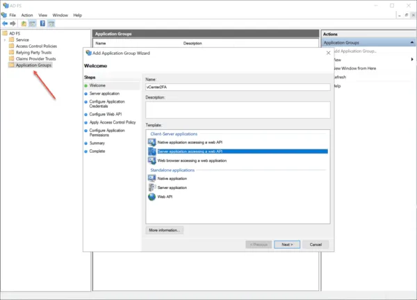Viewport: 417px width, 300px height.
Task: Select standalone Native application template
Action: click(172, 178)
